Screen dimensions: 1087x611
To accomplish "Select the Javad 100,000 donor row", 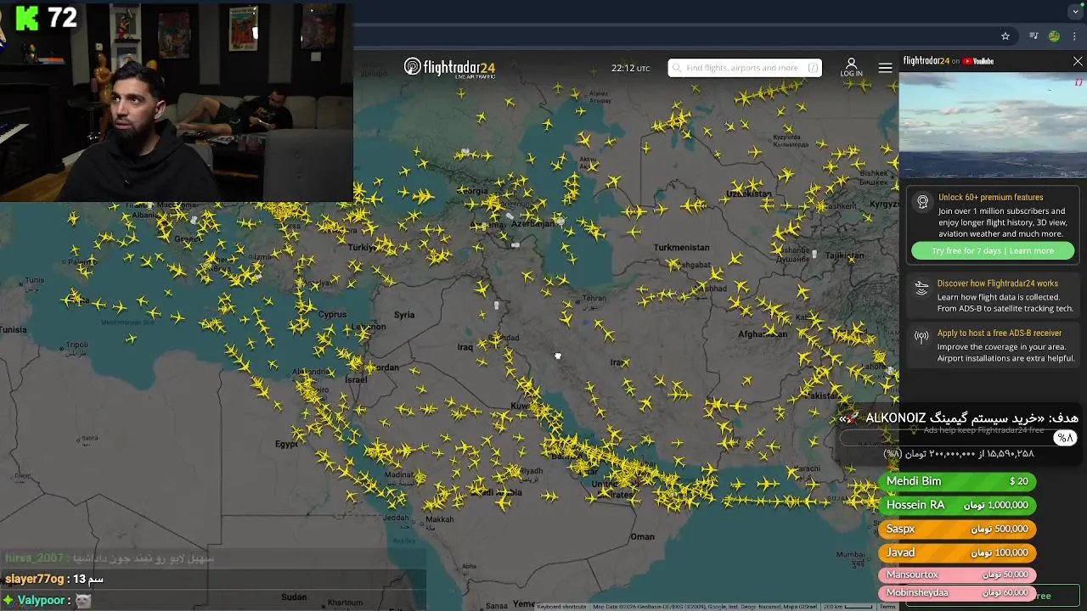I will tap(957, 552).
